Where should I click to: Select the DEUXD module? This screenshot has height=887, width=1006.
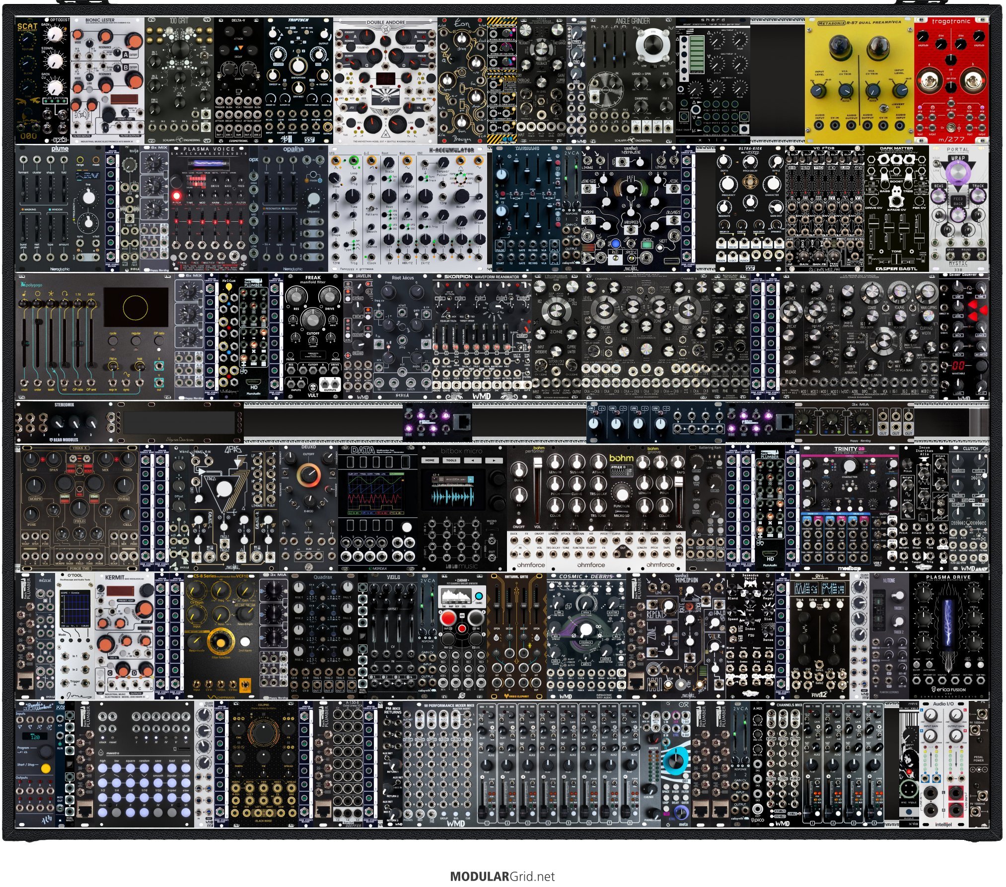point(308,507)
